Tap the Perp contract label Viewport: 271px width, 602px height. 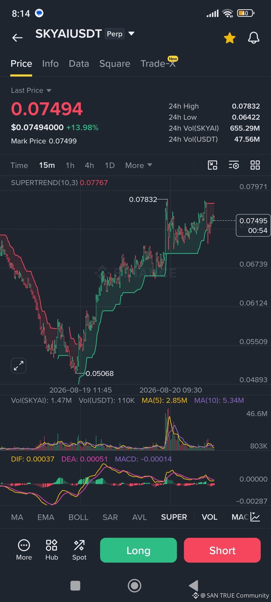point(115,34)
